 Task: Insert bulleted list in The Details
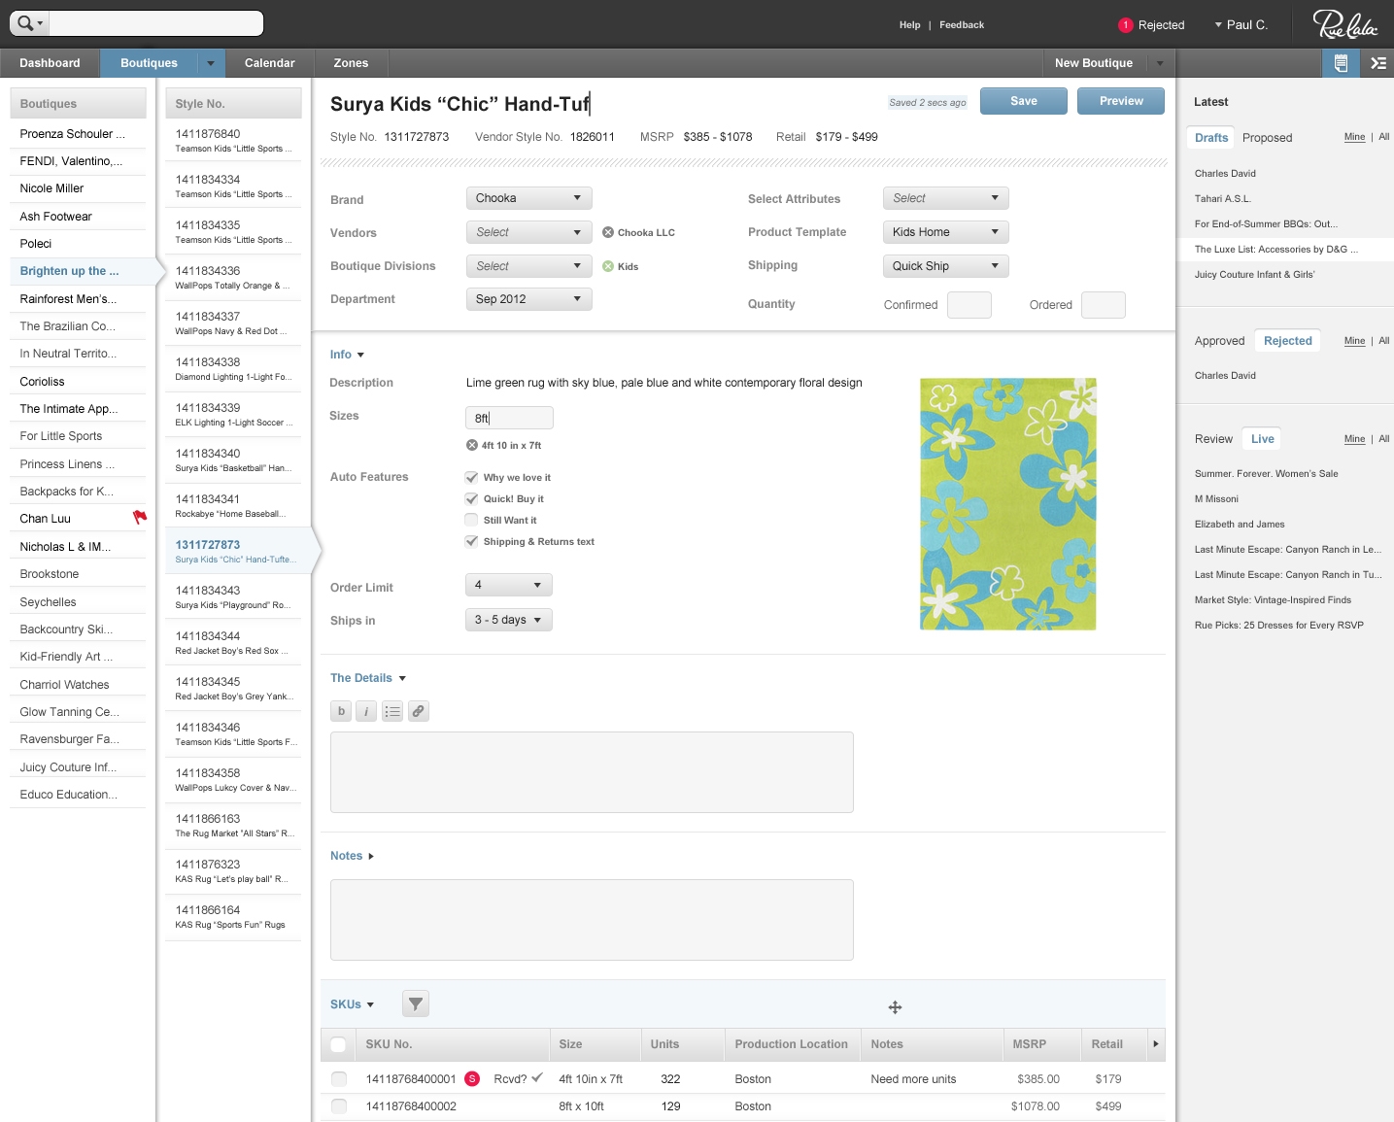point(392,711)
